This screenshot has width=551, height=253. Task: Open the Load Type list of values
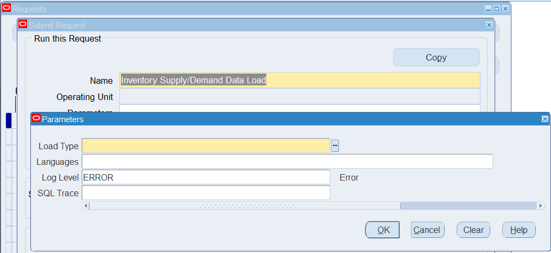point(335,145)
